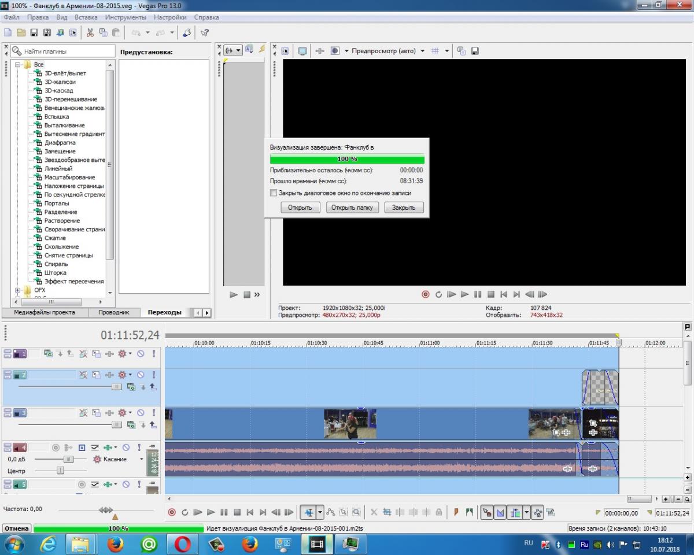Click the Mute icon on audio track 4
Screen dimensions: 694x555
click(x=125, y=447)
